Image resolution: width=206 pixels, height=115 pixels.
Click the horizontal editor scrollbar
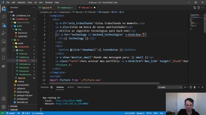[104, 83]
